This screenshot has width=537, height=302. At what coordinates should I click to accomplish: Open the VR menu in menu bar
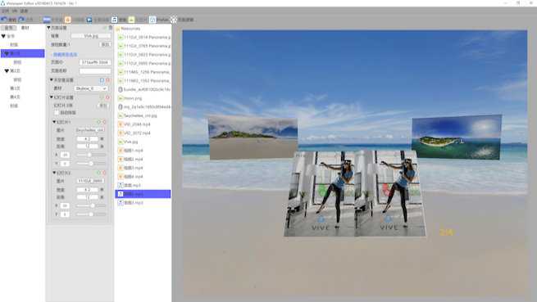coord(15,11)
